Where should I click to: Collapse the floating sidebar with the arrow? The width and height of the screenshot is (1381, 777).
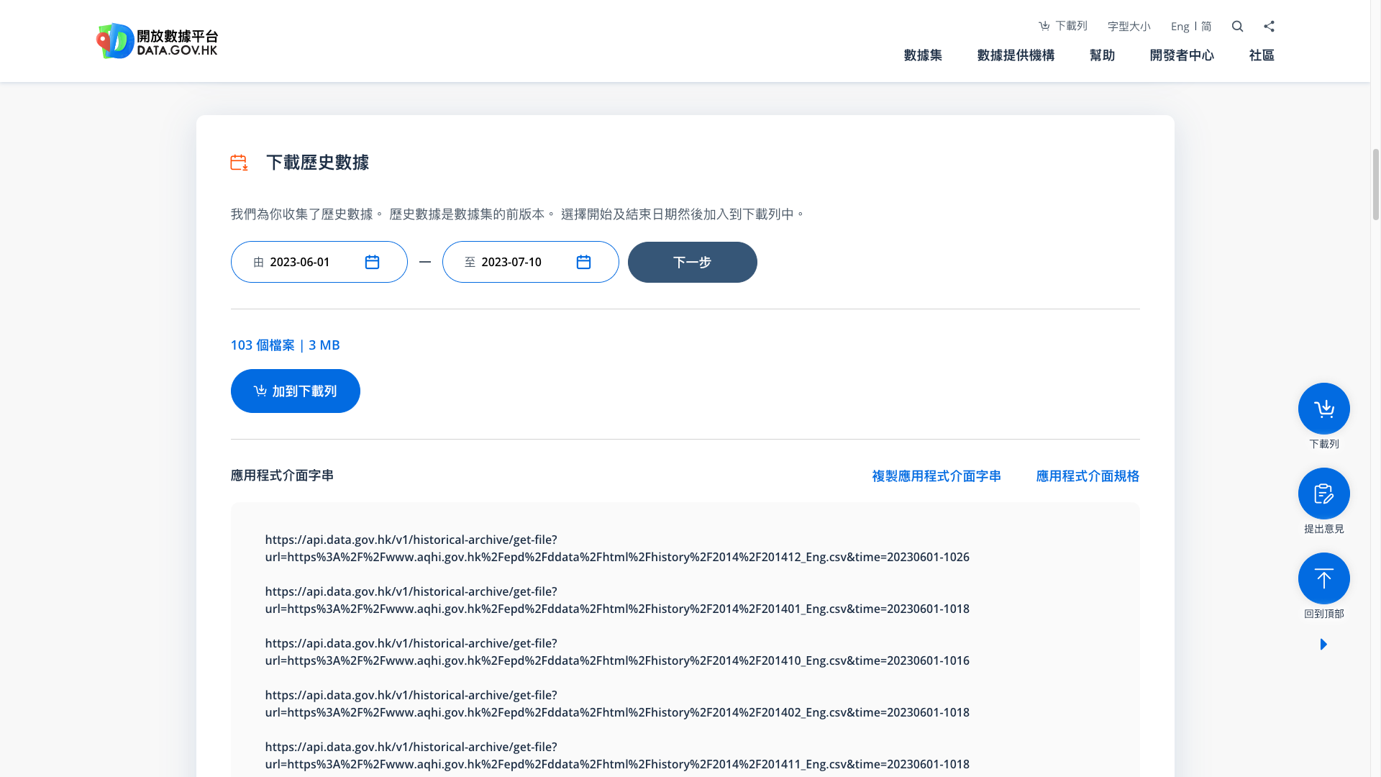pos(1323,645)
